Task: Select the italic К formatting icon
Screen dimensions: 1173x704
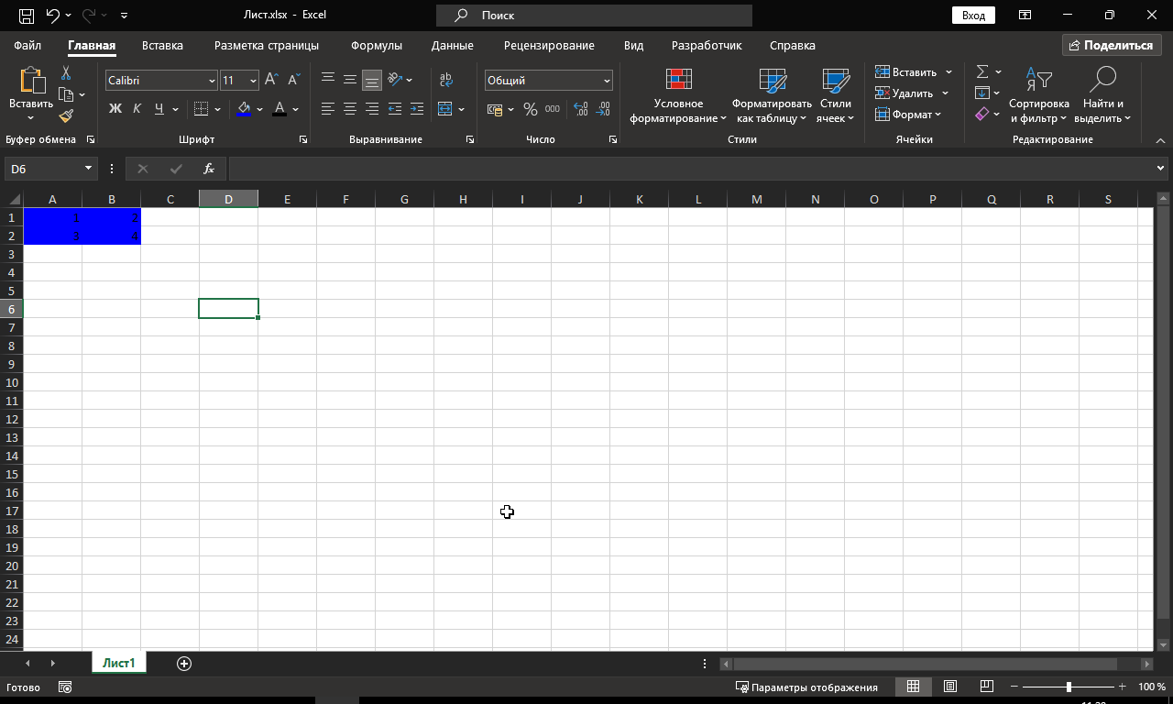Action: (136, 108)
